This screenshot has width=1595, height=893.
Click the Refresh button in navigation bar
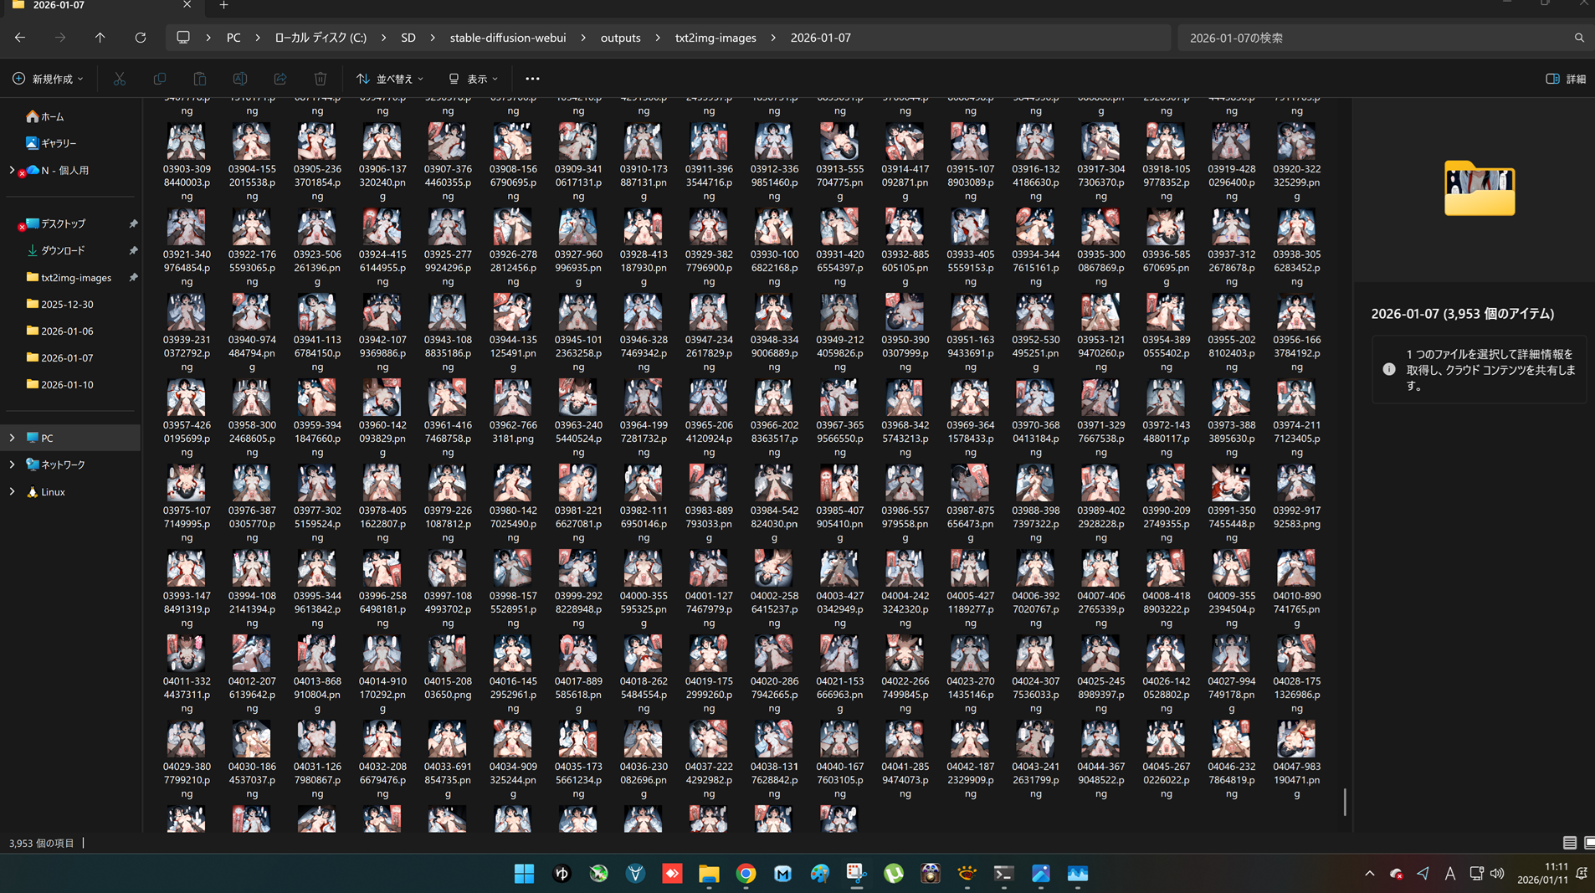point(141,38)
